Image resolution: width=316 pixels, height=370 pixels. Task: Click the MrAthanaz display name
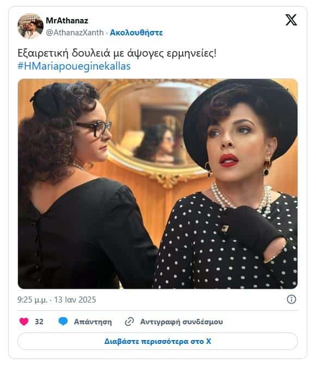pos(67,21)
